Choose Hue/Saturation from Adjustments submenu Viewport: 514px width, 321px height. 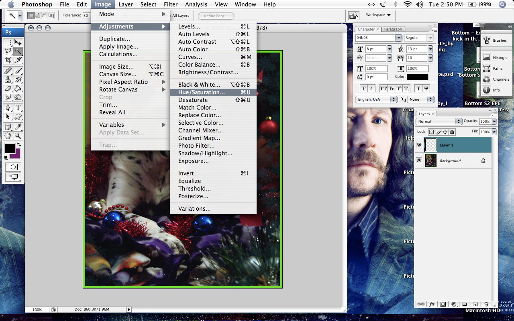click(213, 92)
